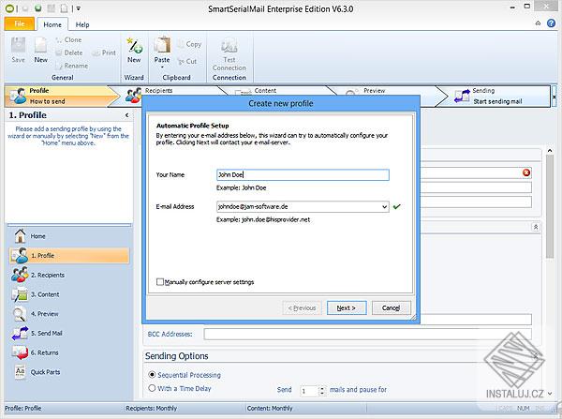Click the red error icon beside field
This screenshot has width=562, height=419.
[x=526, y=172]
